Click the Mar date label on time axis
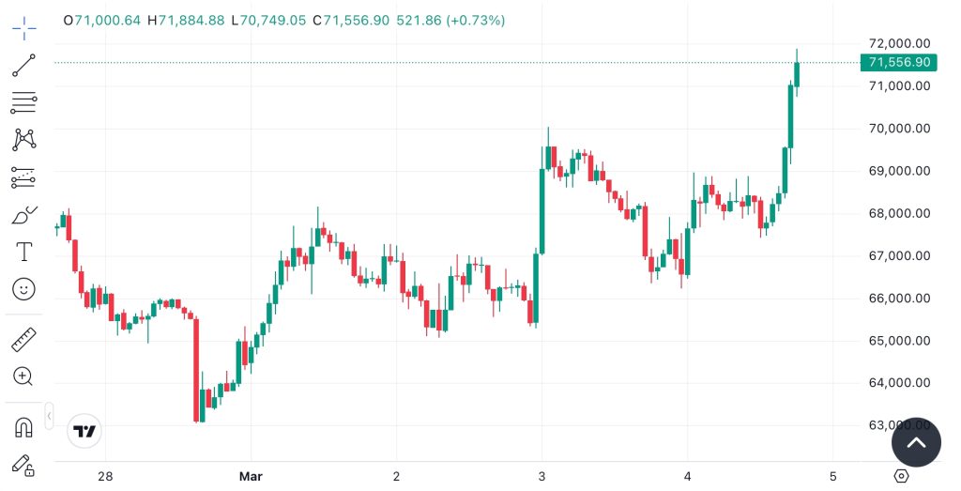 pyautogui.click(x=251, y=476)
